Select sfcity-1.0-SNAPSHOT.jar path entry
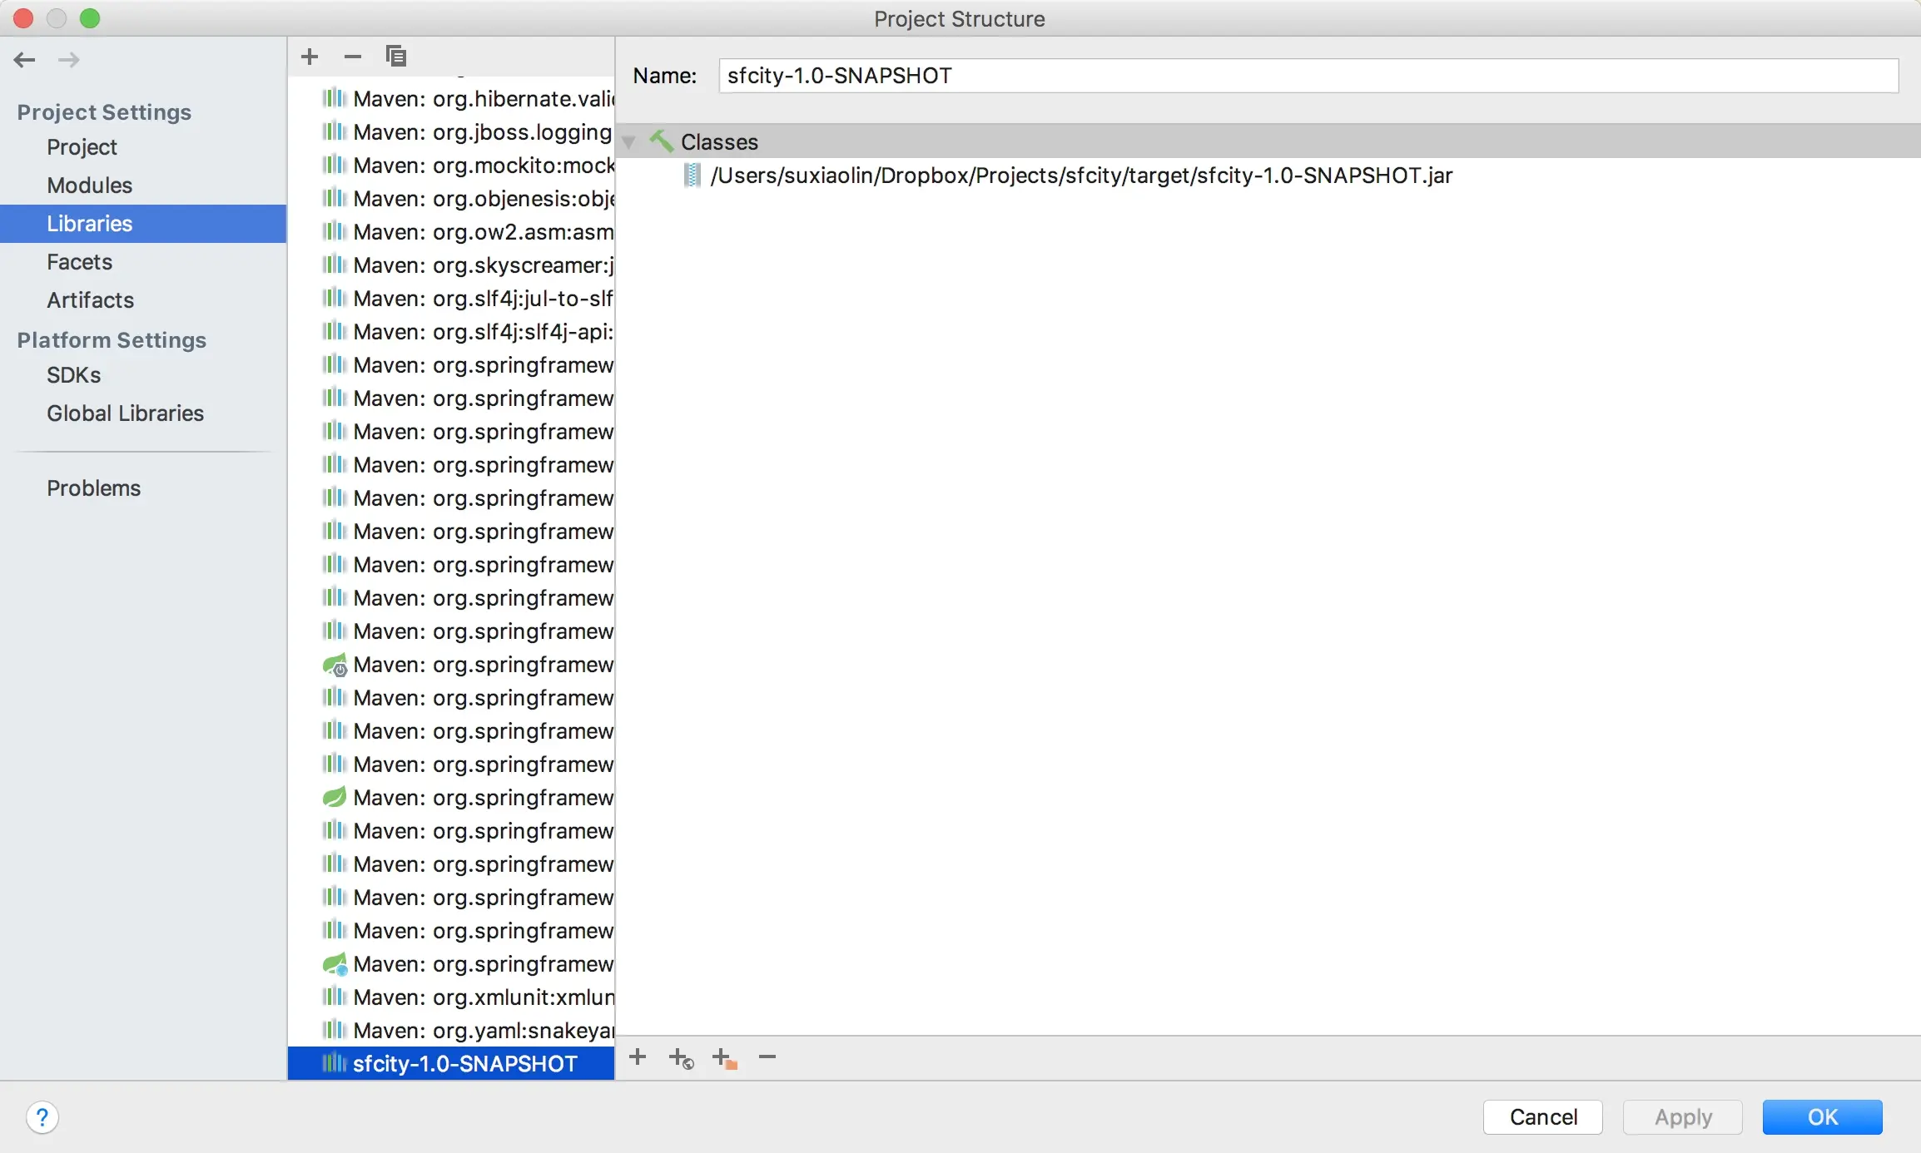The width and height of the screenshot is (1921, 1153). click(1080, 176)
